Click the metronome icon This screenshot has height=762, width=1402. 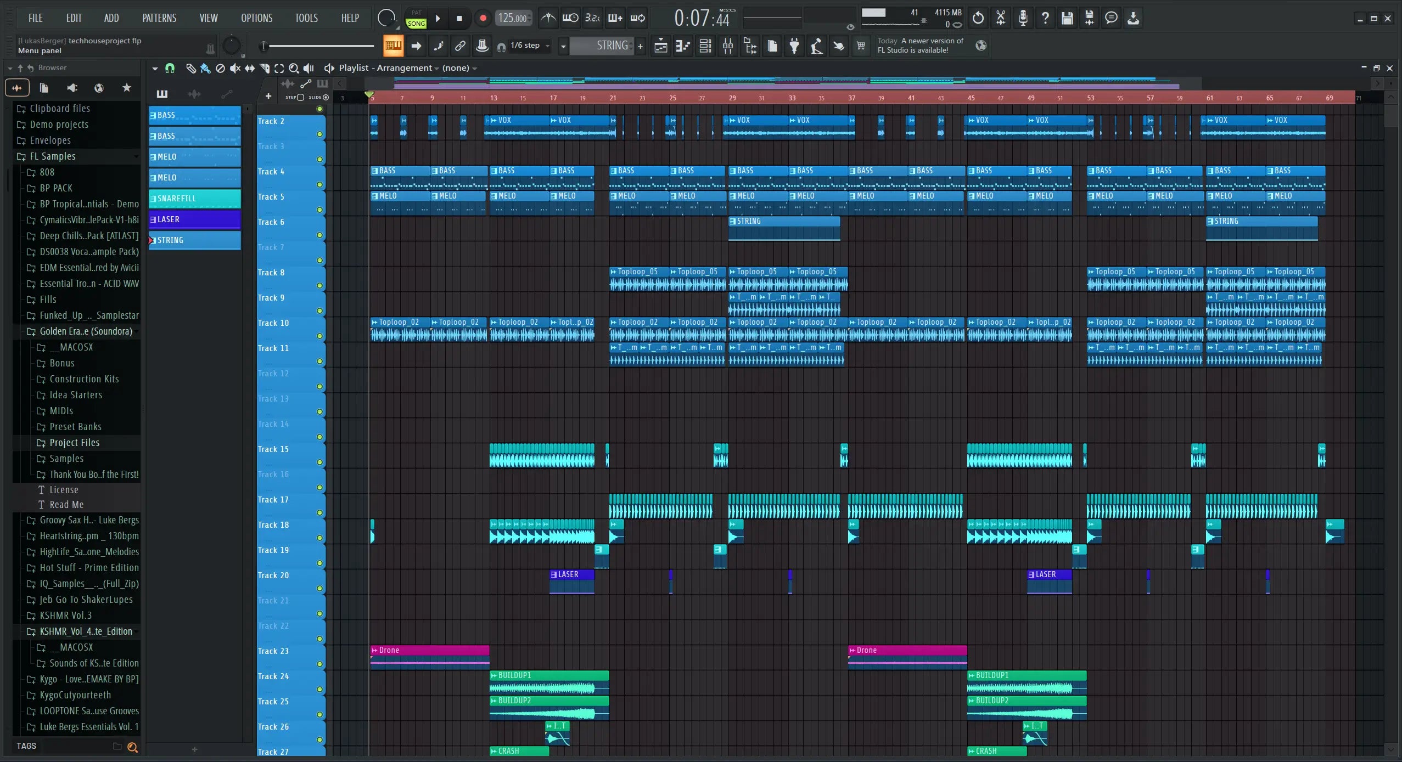(x=548, y=18)
